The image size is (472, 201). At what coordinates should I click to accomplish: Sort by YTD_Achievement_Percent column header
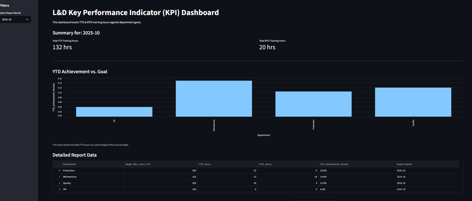tap(357, 164)
